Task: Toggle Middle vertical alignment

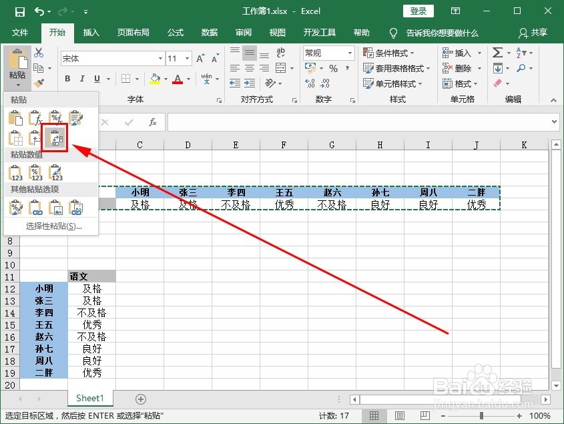Action: click(250, 53)
